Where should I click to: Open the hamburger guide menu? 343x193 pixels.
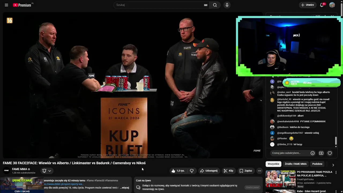coord(6,5)
